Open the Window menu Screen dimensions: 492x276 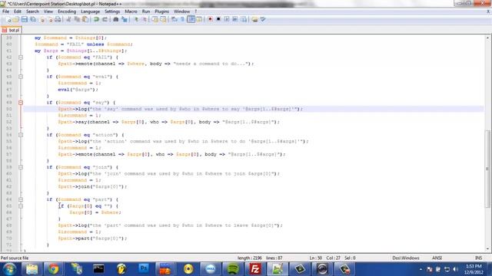[181, 11]
